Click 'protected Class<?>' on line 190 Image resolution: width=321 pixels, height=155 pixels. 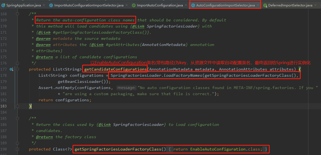tap(51, 149)
